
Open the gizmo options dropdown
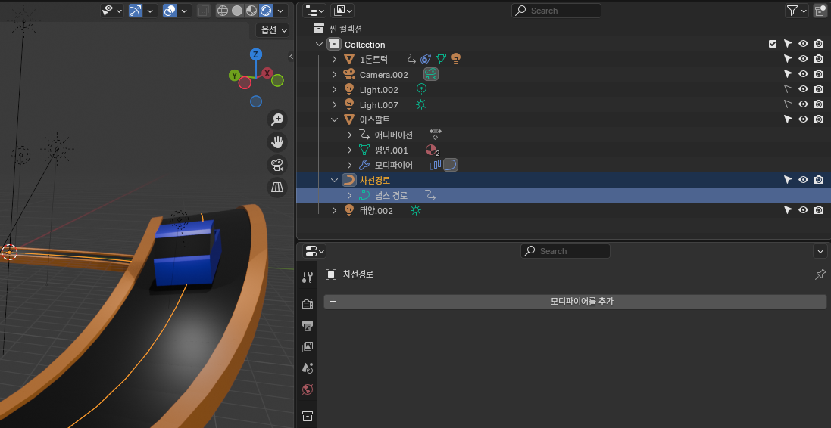coord(151,11)
